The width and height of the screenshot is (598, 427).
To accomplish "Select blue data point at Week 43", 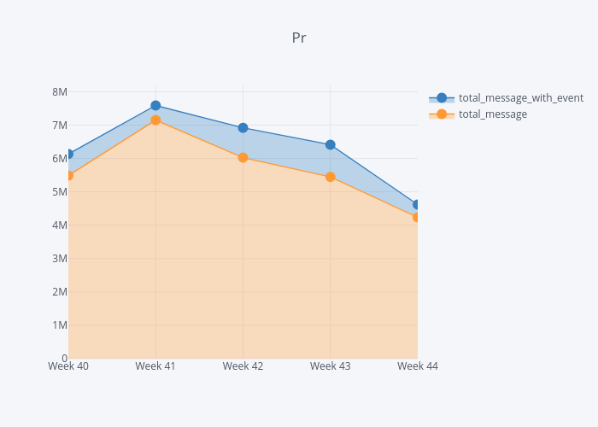I will coord(331,145).
